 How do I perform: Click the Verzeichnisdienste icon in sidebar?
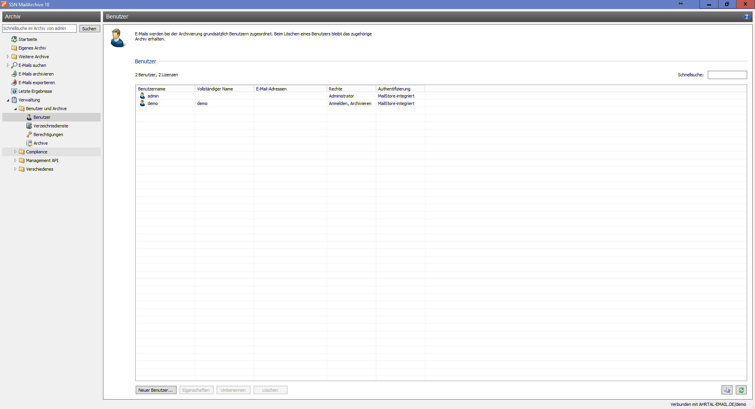29,126
